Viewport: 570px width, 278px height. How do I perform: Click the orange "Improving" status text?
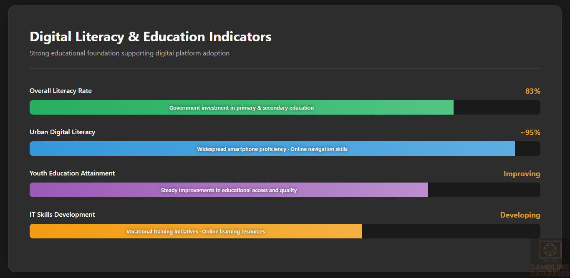(x=522, y=174)
